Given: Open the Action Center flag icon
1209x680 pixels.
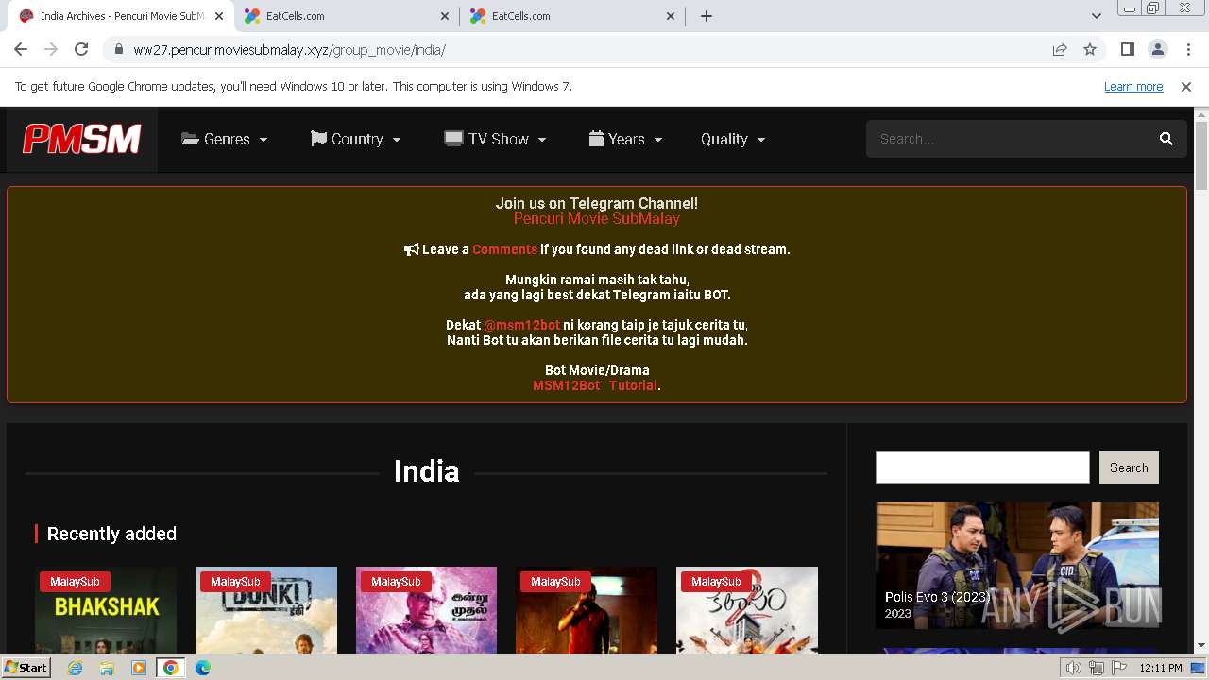Looking at the screenshot, I should point(1118,668).
